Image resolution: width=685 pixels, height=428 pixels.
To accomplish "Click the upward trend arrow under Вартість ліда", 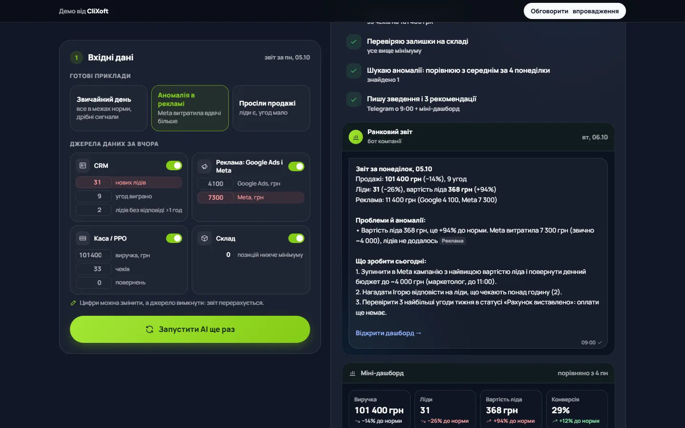I will pyautogui.click(x=489, y=421).
